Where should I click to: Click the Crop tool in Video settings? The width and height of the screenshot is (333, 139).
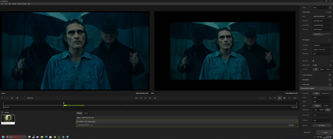pyautogui.click(x=328, y=12)
